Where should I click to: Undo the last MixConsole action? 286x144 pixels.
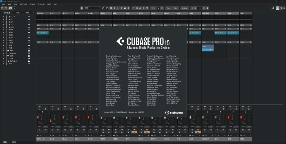(2, 8)
